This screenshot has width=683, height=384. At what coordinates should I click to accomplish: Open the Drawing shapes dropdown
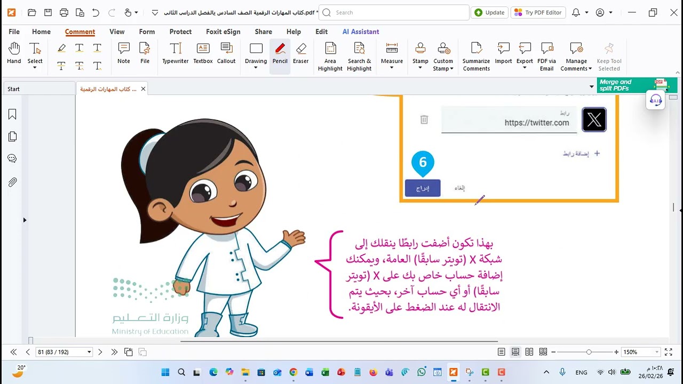pyautogui.click(x=256, y=68)
